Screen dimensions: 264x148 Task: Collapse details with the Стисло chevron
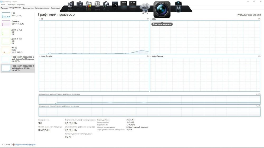(x=2, y=145)
